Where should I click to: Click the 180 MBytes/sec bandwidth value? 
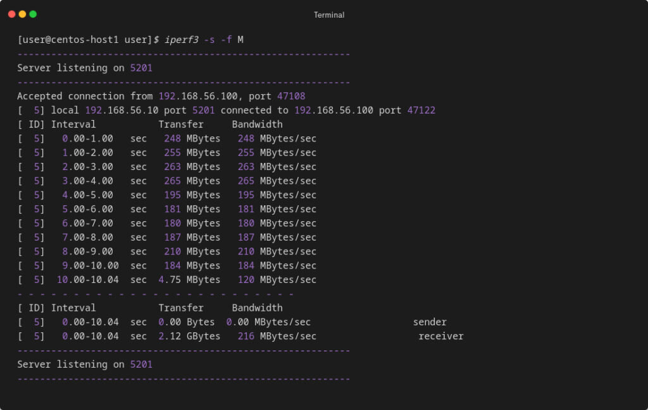(277, 223)
